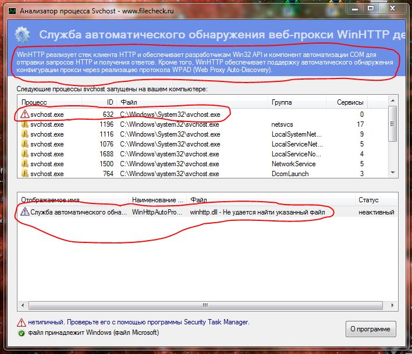Click the process list vertical scrollbar thumb

pyautogui.click(x=393, y=124)
